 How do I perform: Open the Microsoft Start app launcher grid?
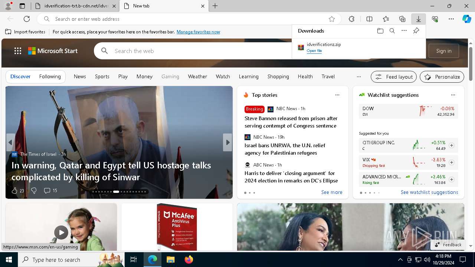pyautogui.click(x=18, y=51)
